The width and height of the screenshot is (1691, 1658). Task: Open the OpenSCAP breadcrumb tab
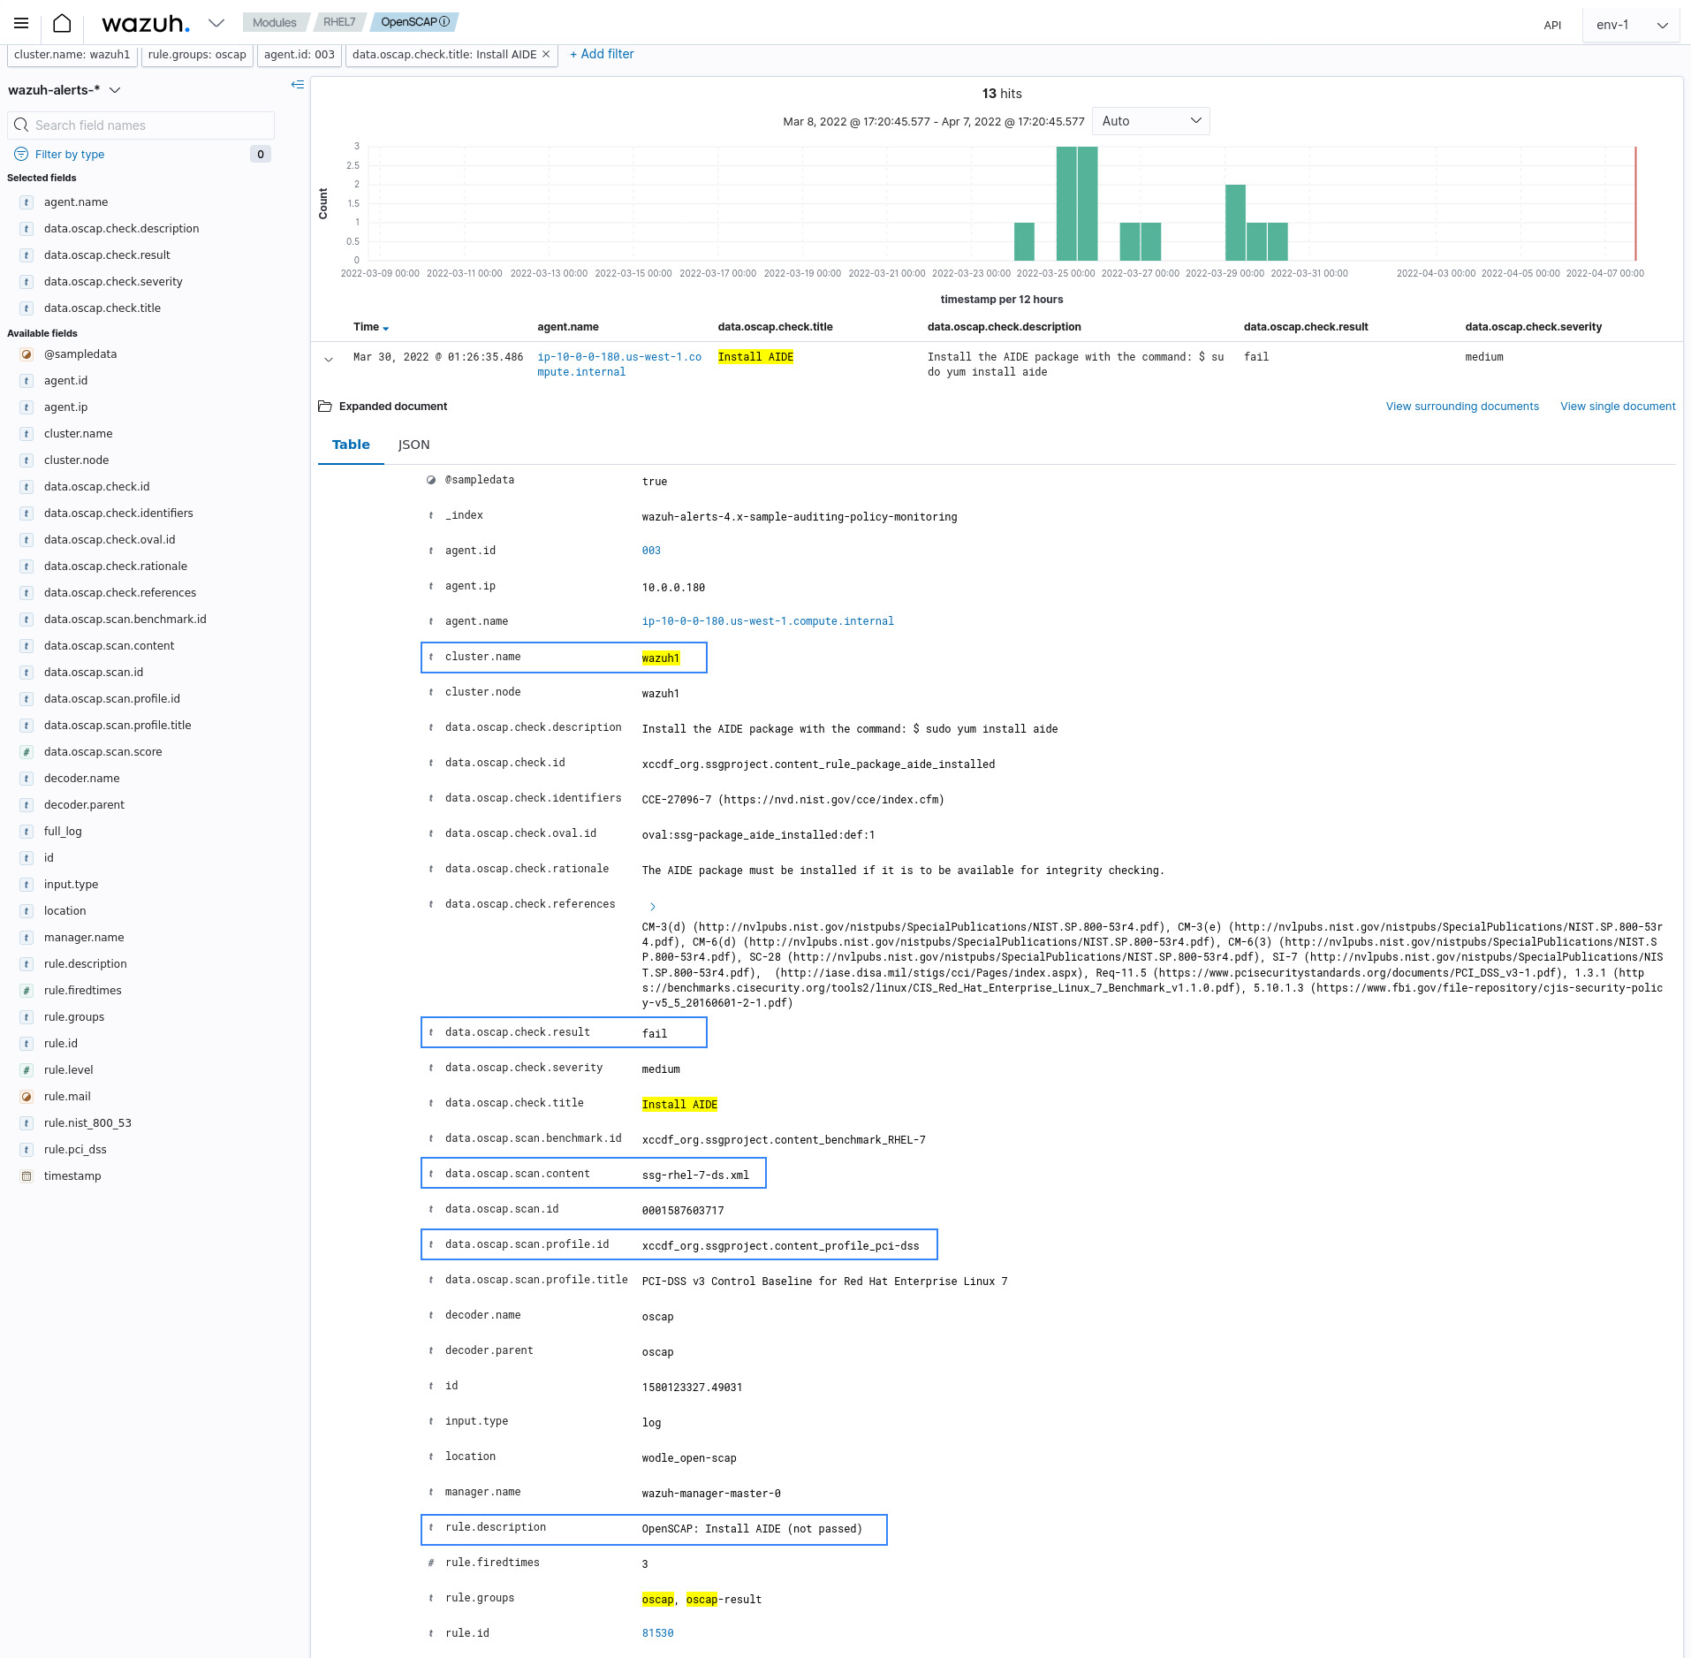pyautogui.click(x=414, y=22)
